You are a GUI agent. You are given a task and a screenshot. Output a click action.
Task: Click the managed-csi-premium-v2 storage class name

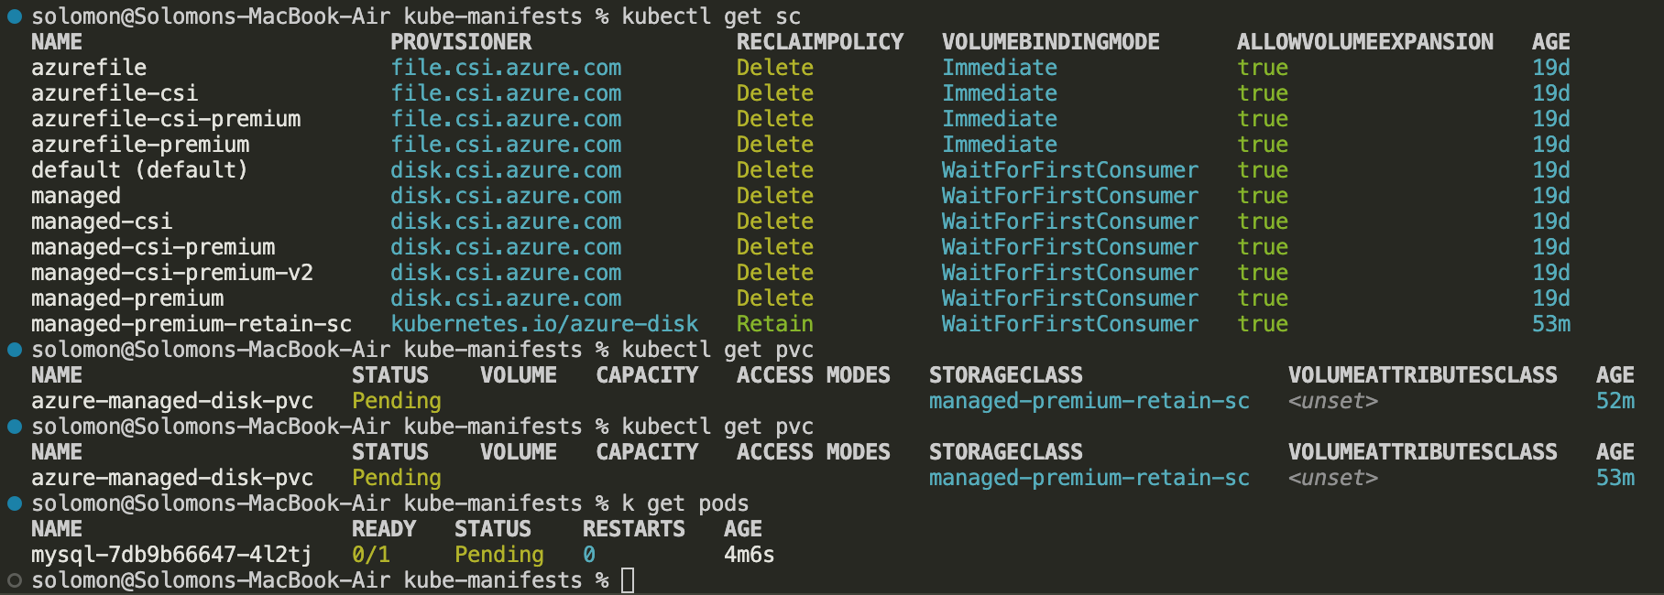(x=172, y=273)
